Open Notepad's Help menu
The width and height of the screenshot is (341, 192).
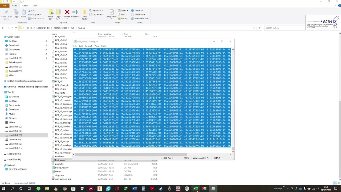(x=104, y=46)
